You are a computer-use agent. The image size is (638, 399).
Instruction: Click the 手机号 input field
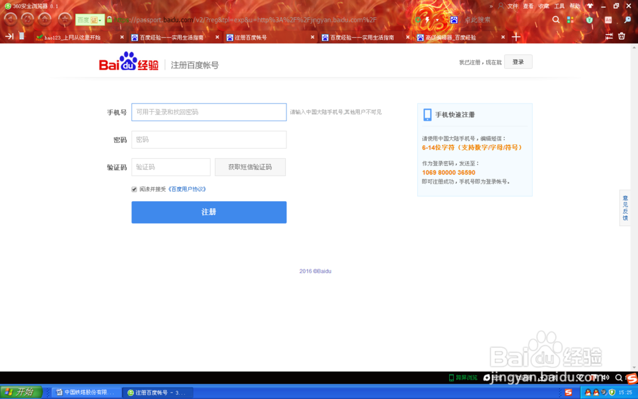209,112
